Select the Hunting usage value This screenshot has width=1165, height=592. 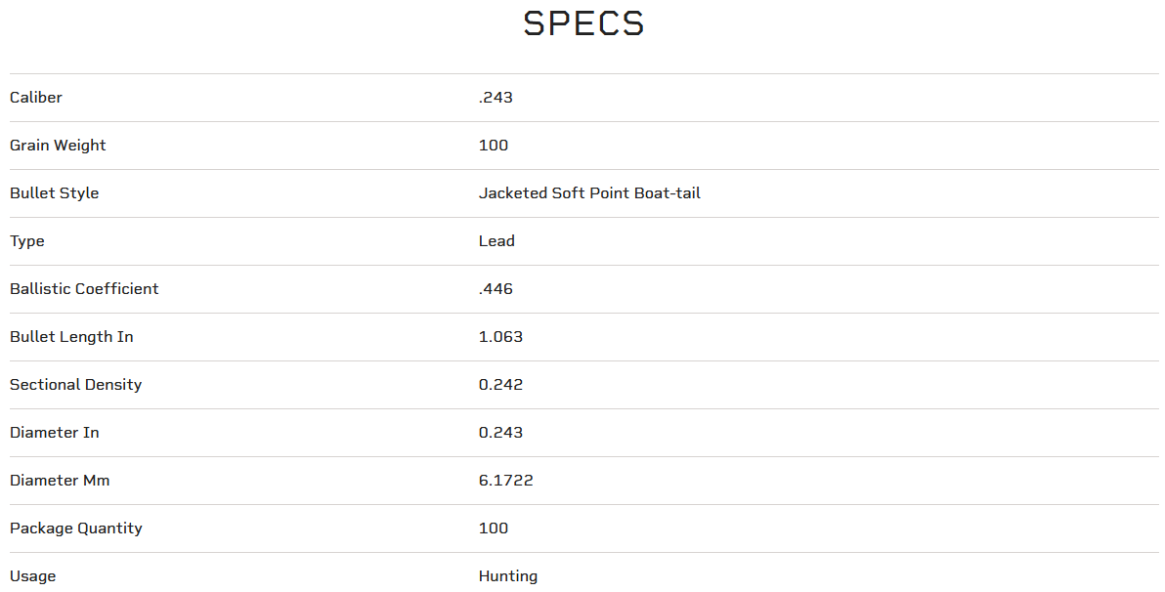(x=508, y=576)
